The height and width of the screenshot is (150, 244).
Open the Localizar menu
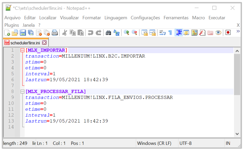coord(48,18)
